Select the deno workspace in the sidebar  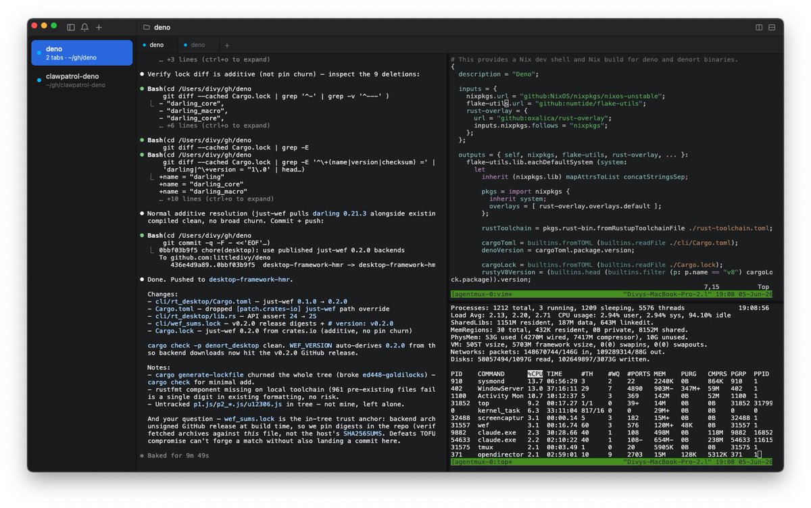pos(82,53)
